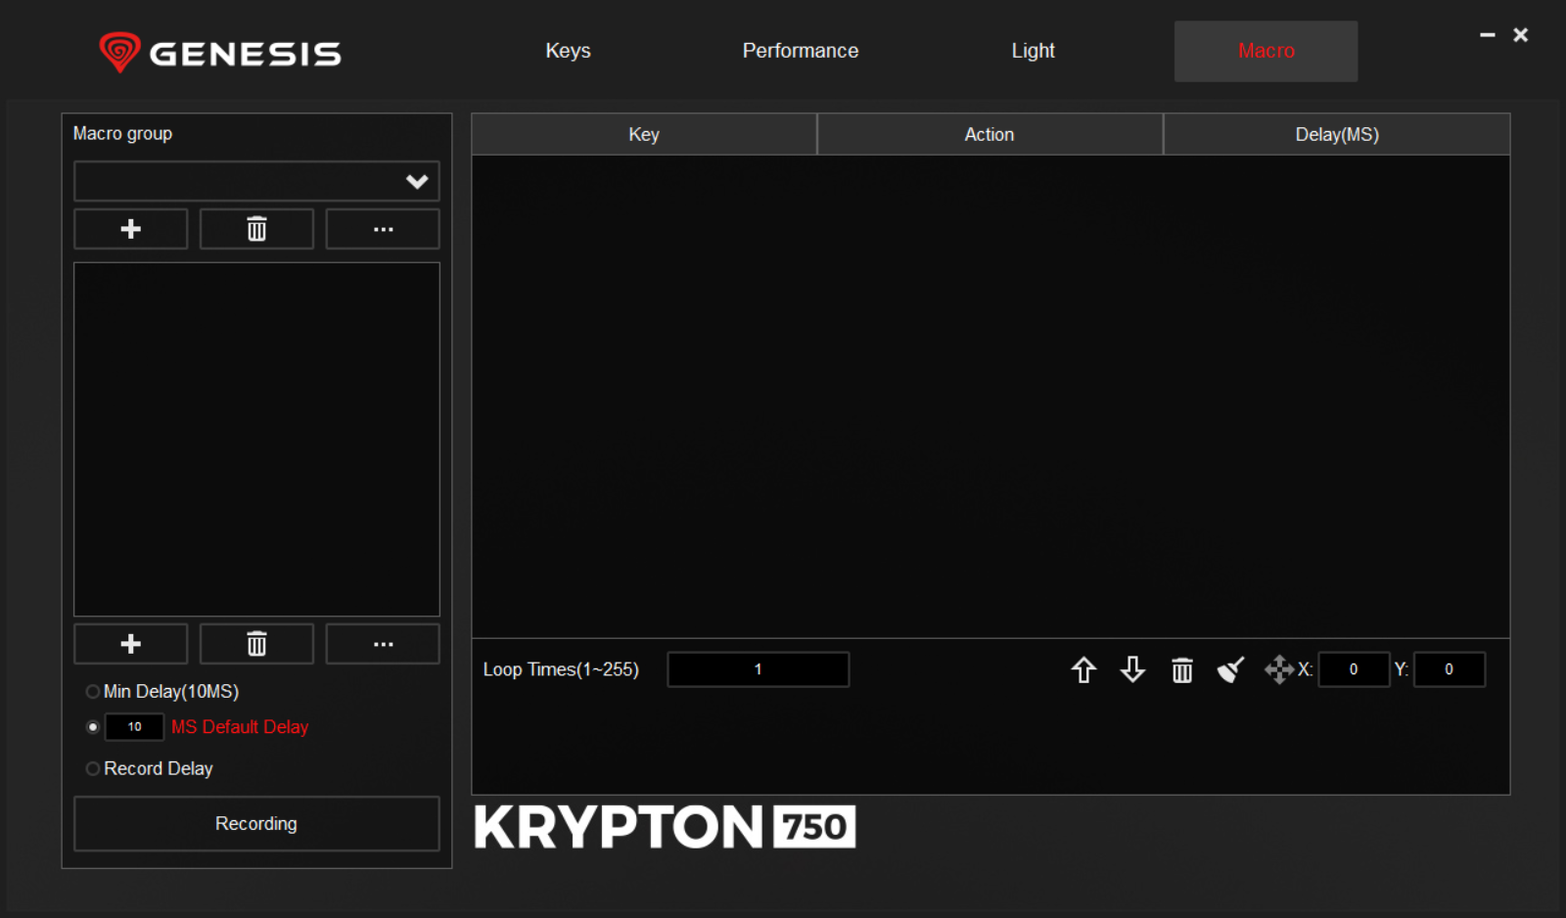This screenshot has height=918, width=1566.
Task: Move selected action up with arrow icon
Action: pyautogui.click(x=1083, y=670)
